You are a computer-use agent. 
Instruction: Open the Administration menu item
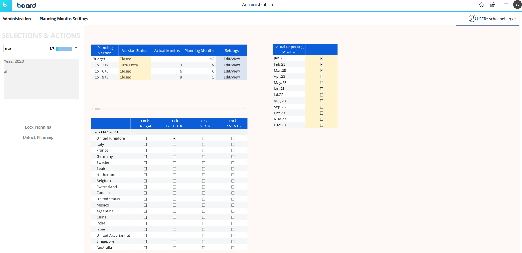17,19
